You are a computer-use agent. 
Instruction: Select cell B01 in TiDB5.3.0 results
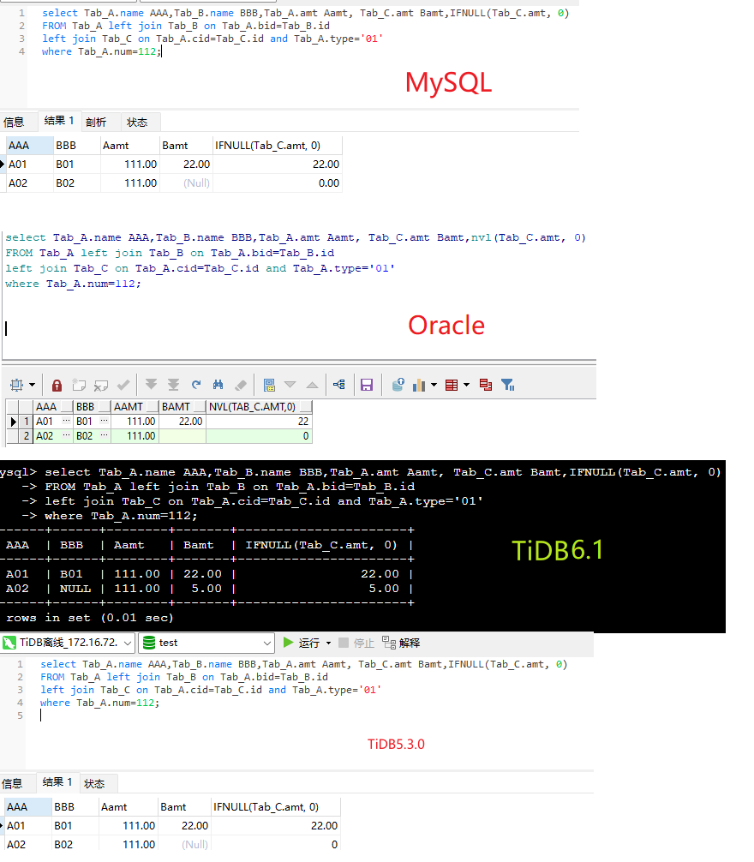(x=75, y=826)
